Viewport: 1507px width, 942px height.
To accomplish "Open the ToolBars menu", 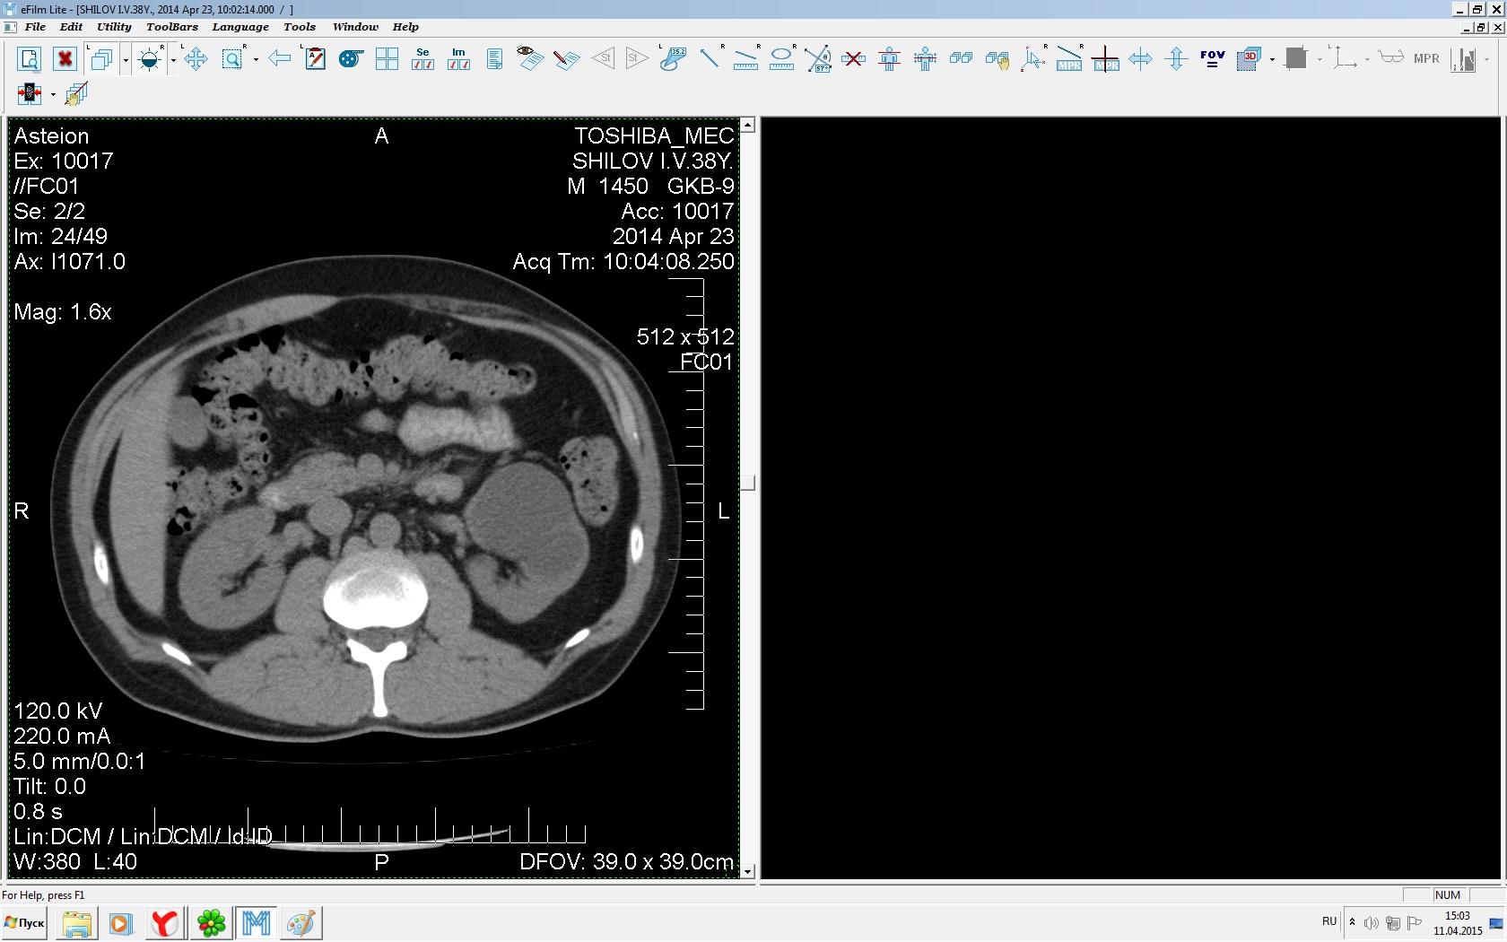I will pyautogui.click(x=171, y=27).
